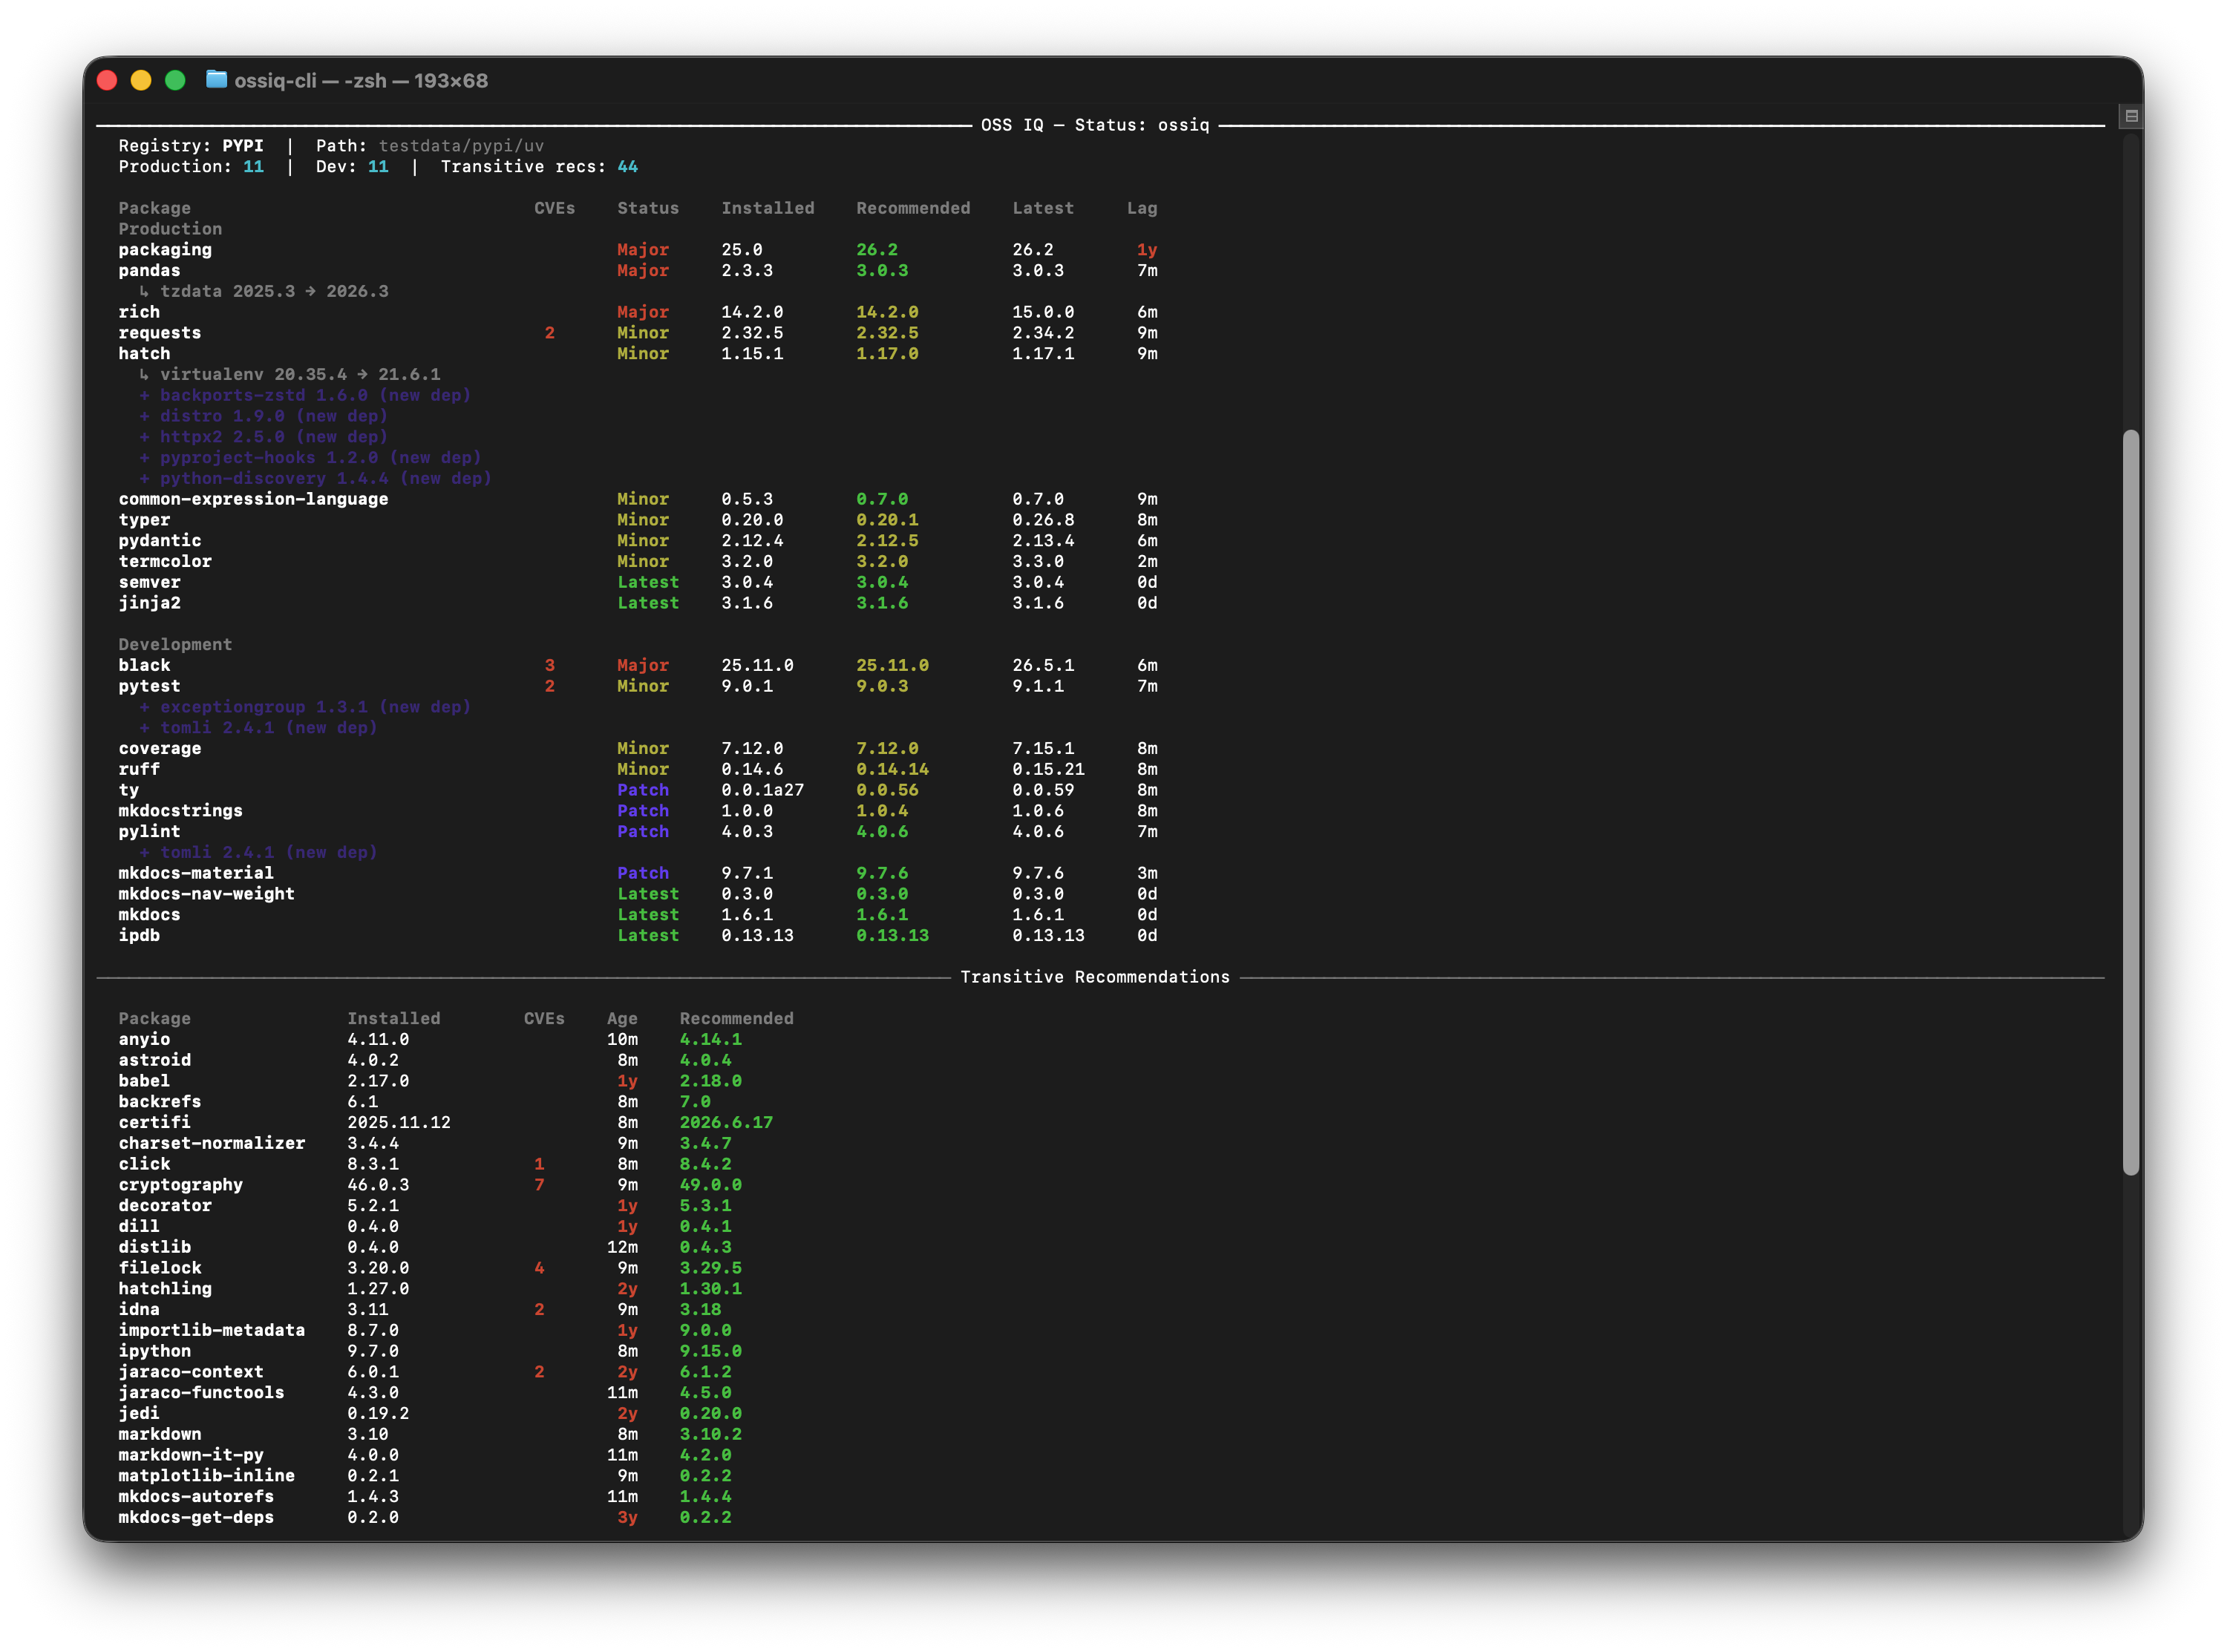Click the 'coverage' package name
Viewport: 2227px width, 1652px height.
[160, 749]
